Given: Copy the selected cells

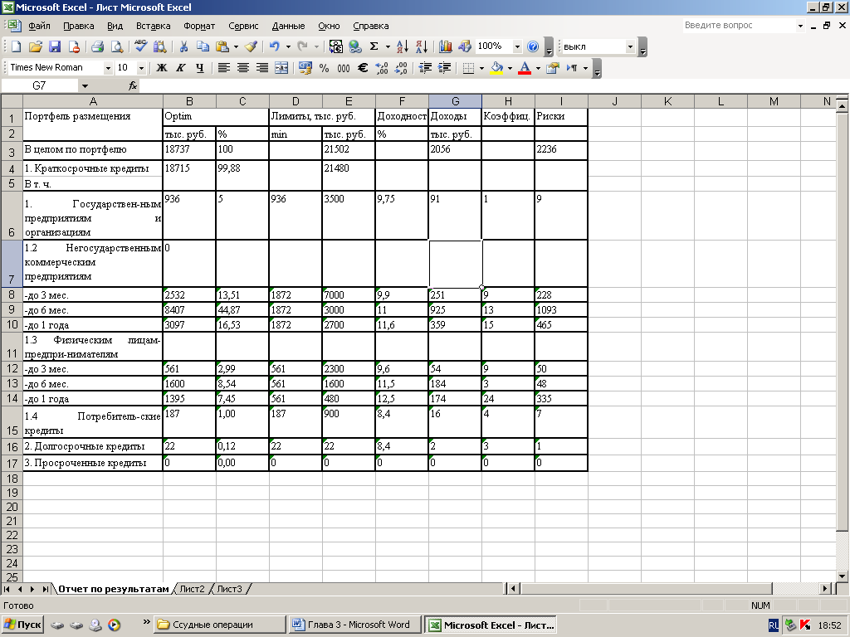Looking at the screenshot, I should (x=203, y=47).
